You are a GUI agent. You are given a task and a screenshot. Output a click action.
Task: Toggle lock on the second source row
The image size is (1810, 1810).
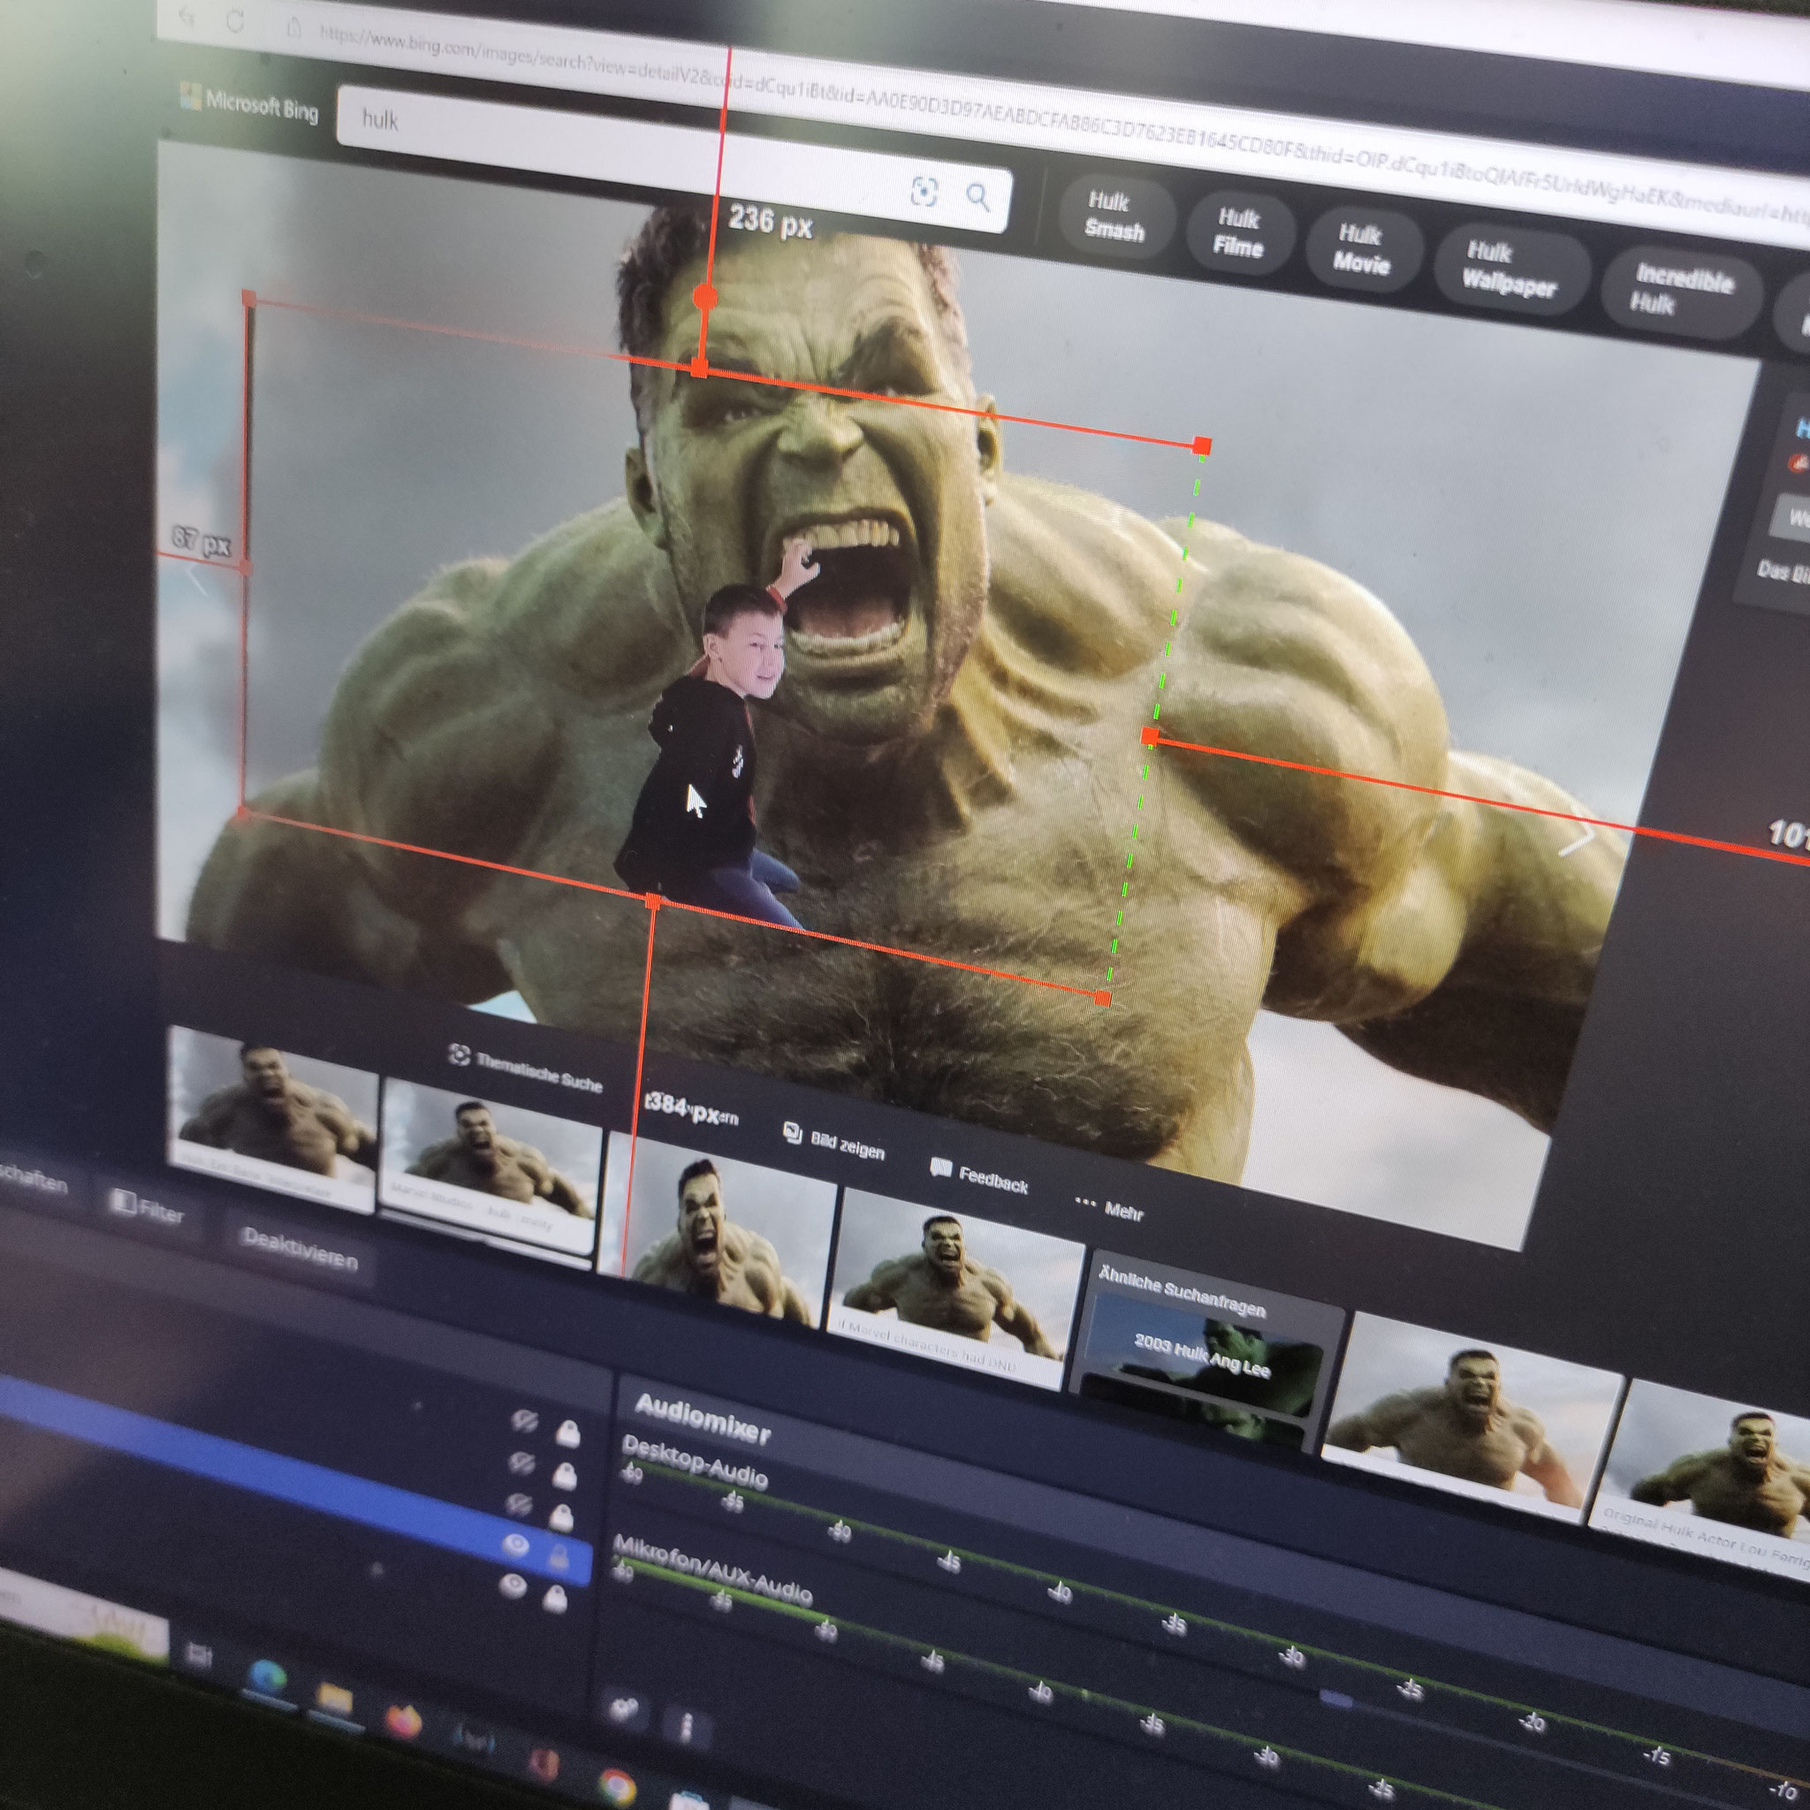click(564, 1476)
